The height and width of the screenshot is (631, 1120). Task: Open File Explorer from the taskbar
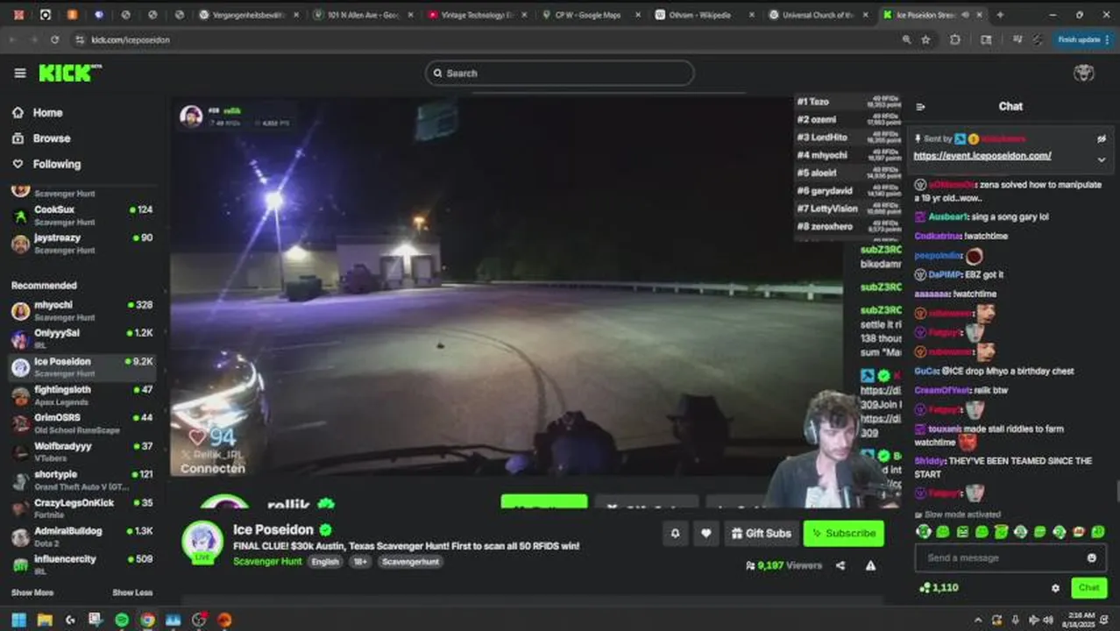pyautogui.click(x=45, y=620)
